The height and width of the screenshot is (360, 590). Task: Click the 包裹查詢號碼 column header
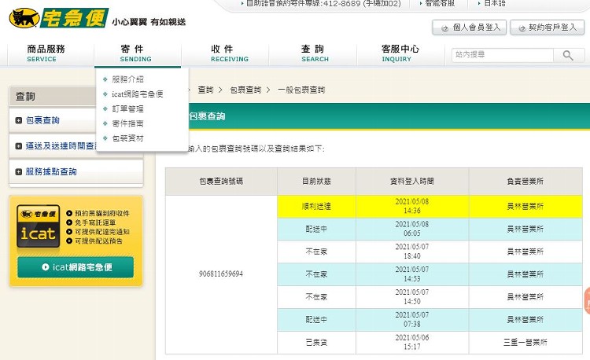(x=221, y=181)
